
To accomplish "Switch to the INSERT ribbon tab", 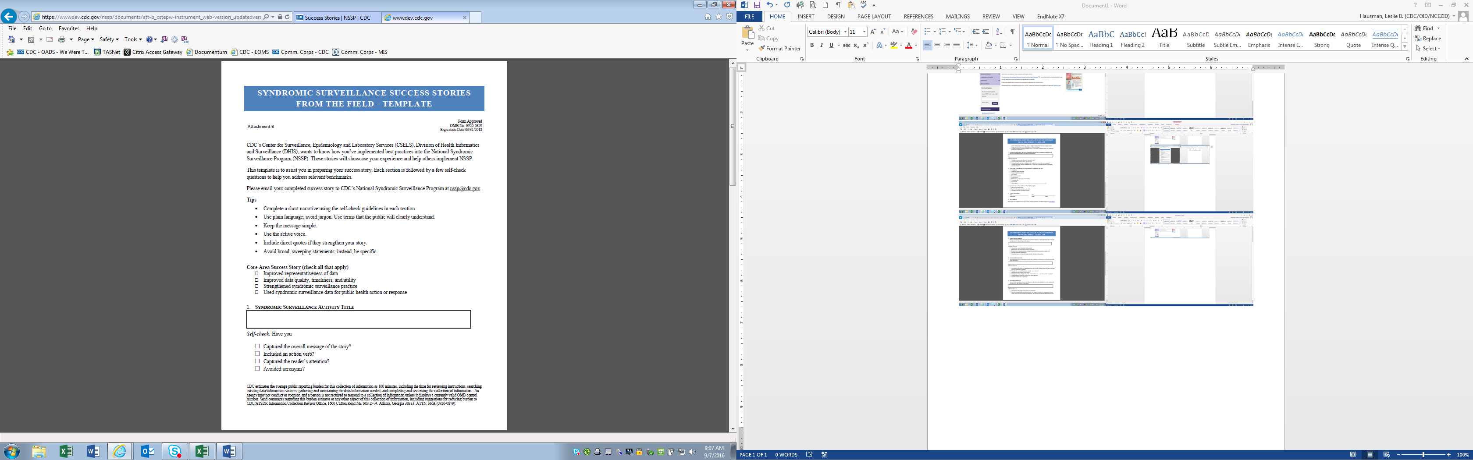I will 806,17.
